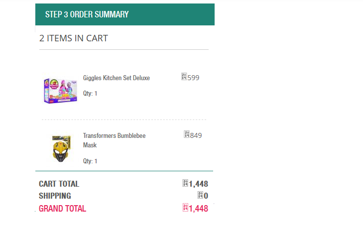Image resolution: width=363 pixels, height=231 pixels.
Task: Click the currency symbol beside 849
Action: click(187, 135)
